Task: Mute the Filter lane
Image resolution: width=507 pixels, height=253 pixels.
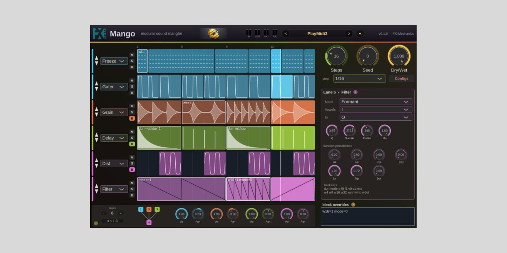Action: [x=132, y=183]
